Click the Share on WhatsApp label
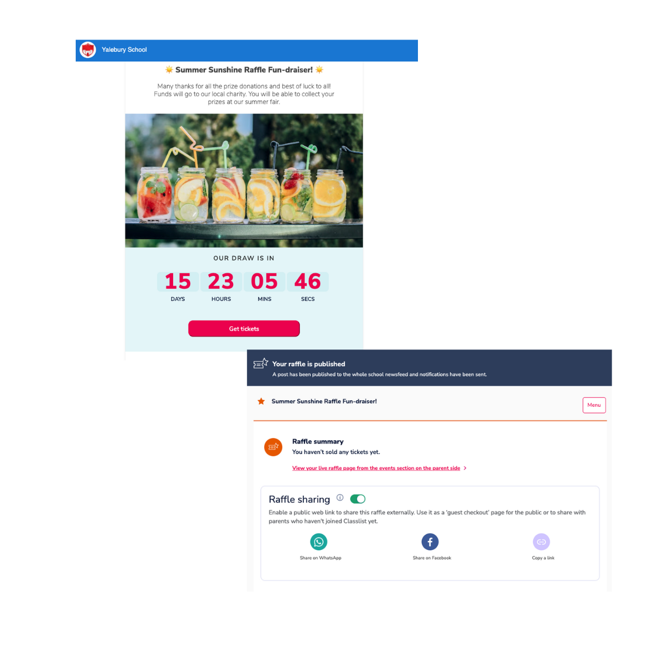Viewport: 650px width, 650px height. pos(321,558)
